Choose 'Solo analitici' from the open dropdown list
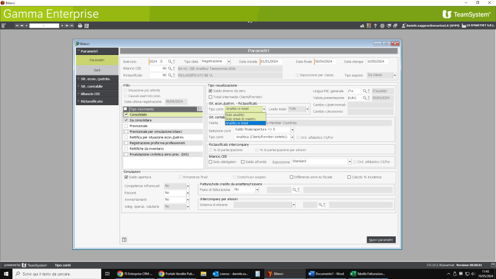 (x=235, y=115)
